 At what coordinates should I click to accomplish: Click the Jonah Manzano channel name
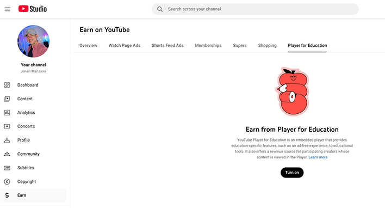(x=33, y=71)
